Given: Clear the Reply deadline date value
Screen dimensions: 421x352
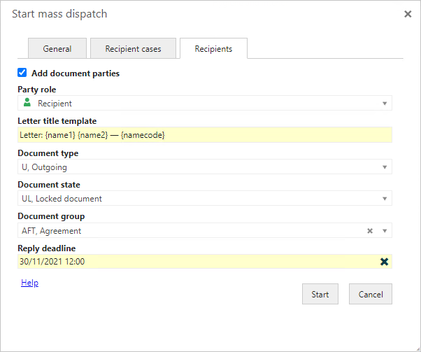Looking at the screenshot, I should point(384,262).
